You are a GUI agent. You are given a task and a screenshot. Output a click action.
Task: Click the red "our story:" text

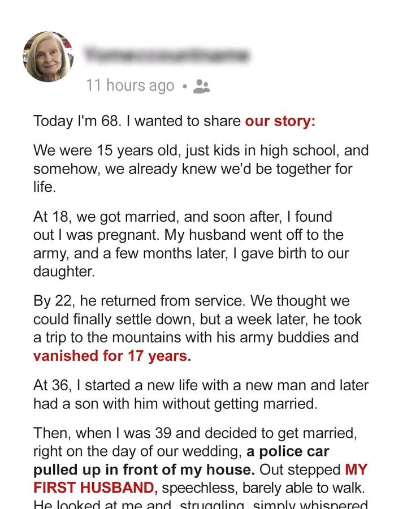280,121
